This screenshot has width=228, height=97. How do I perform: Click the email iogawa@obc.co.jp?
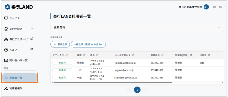pyautogui.click(x=124, y=70)
